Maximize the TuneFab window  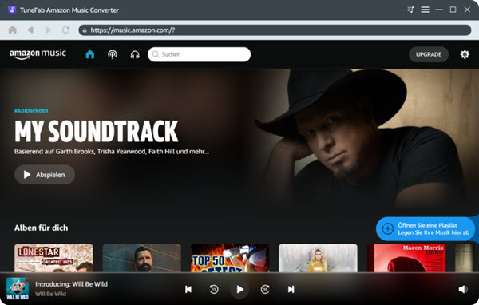[453, 10]
